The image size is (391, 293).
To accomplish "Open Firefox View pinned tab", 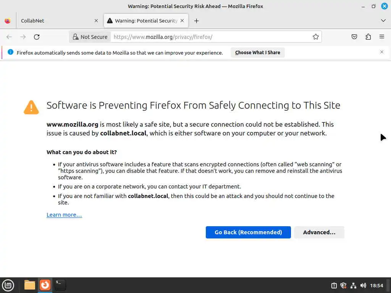I will click(8, 21).
